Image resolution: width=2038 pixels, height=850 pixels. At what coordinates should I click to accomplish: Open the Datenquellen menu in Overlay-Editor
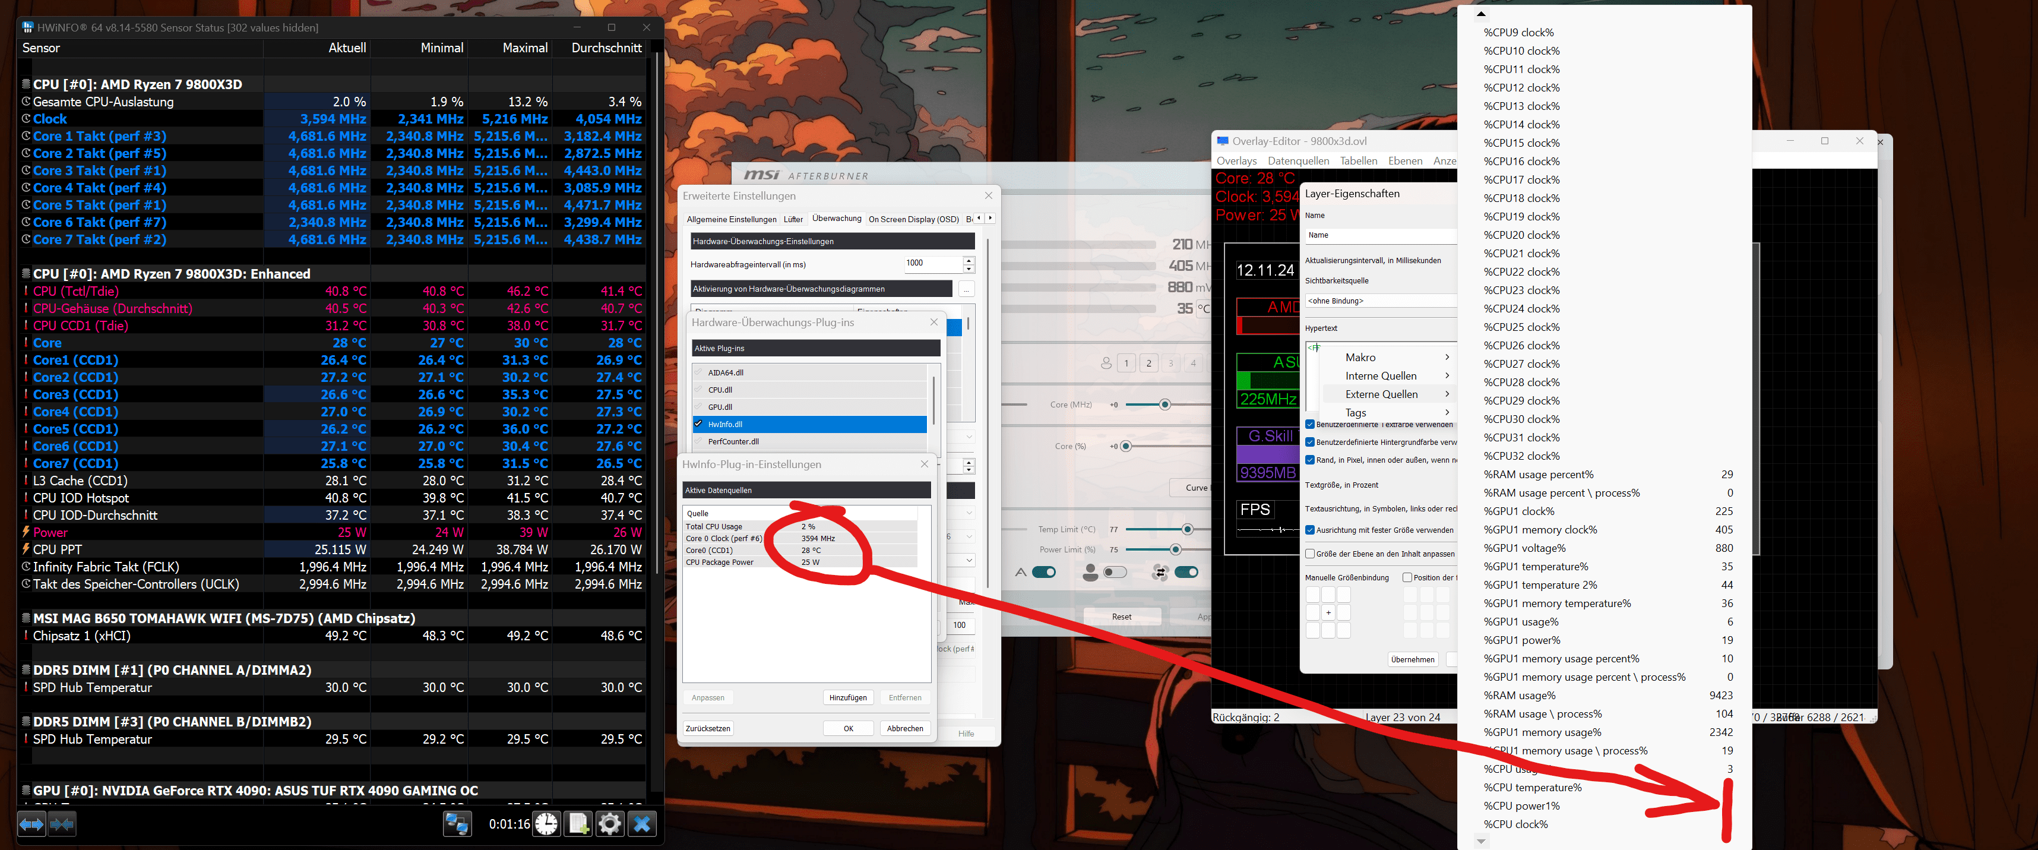(x=1298, y=160)
